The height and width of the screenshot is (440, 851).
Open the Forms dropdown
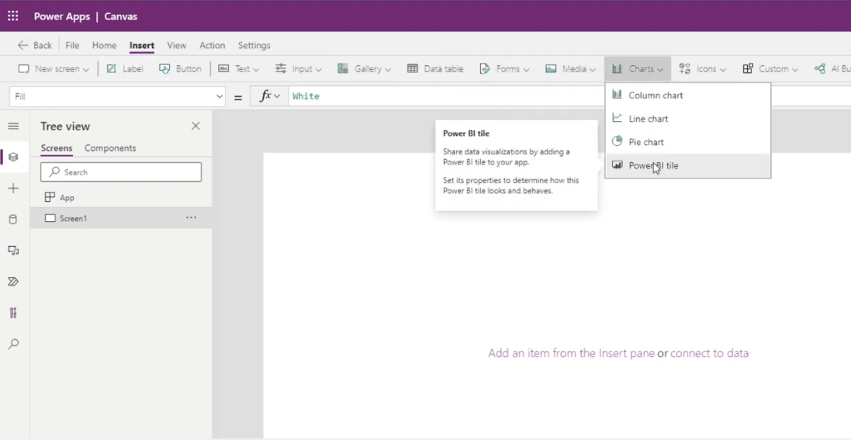(504, 69)
